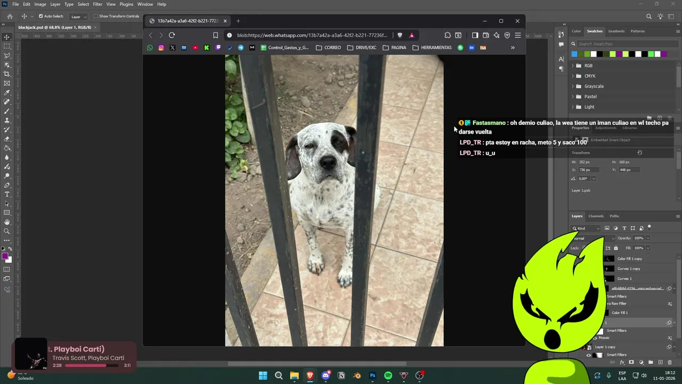Expand the CMYK swatch group
682x384 pixels.
point(573,76)
